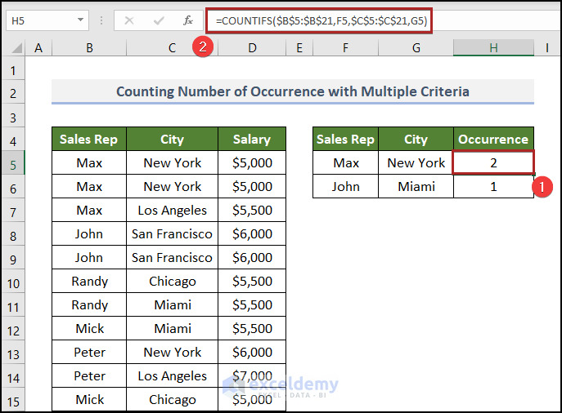Click inside the COUNTIFS formula bar
Viewport: 562px width, 413px height.
tap(317, 20)
